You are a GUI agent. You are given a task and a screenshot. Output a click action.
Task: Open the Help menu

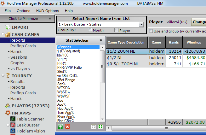click(69, 11)
